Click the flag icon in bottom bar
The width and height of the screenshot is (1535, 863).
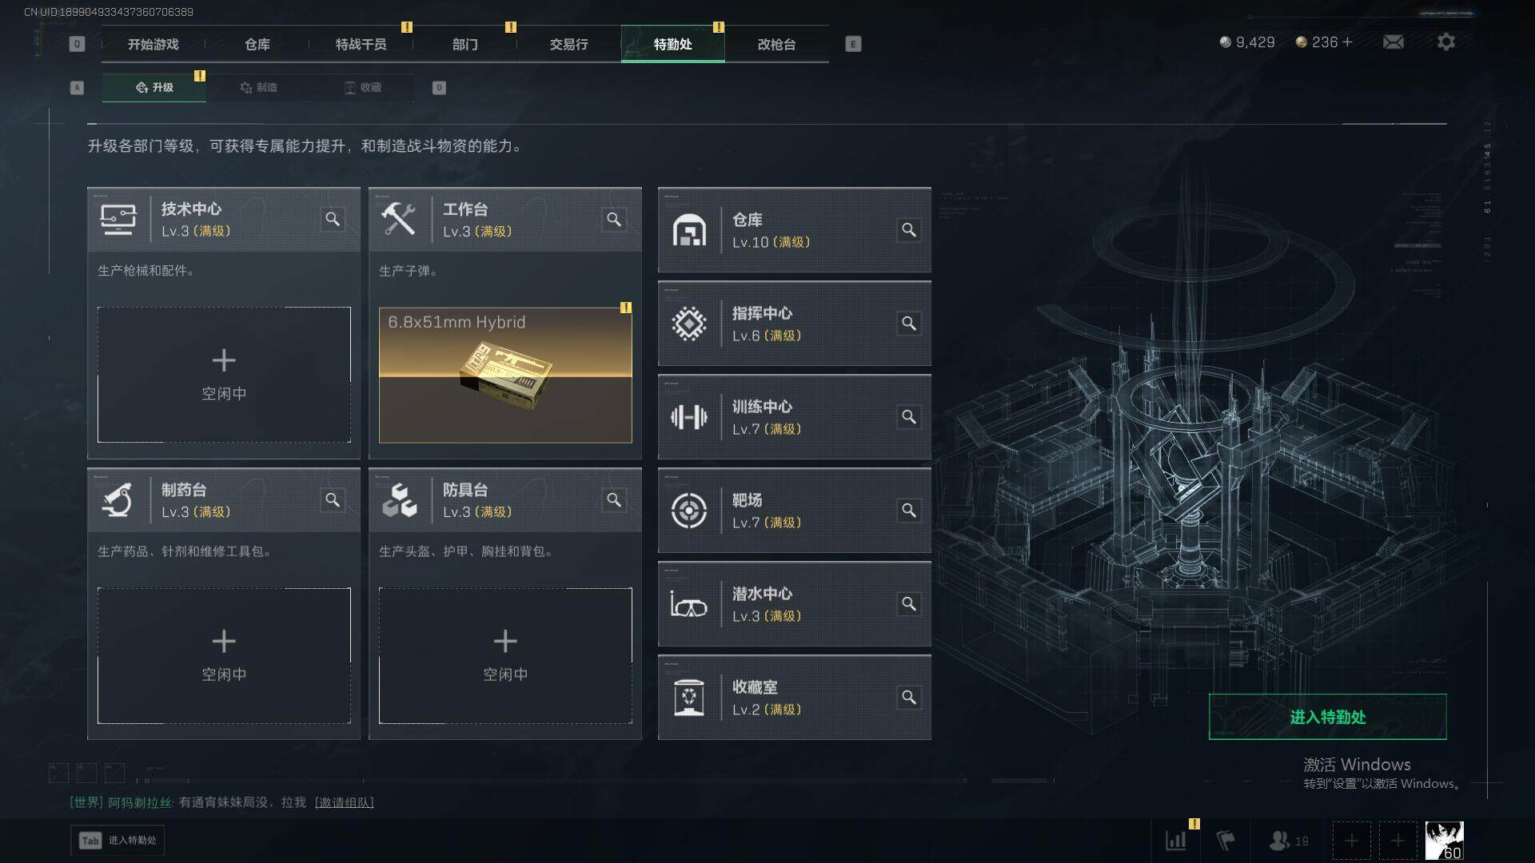coord(1225,841)
